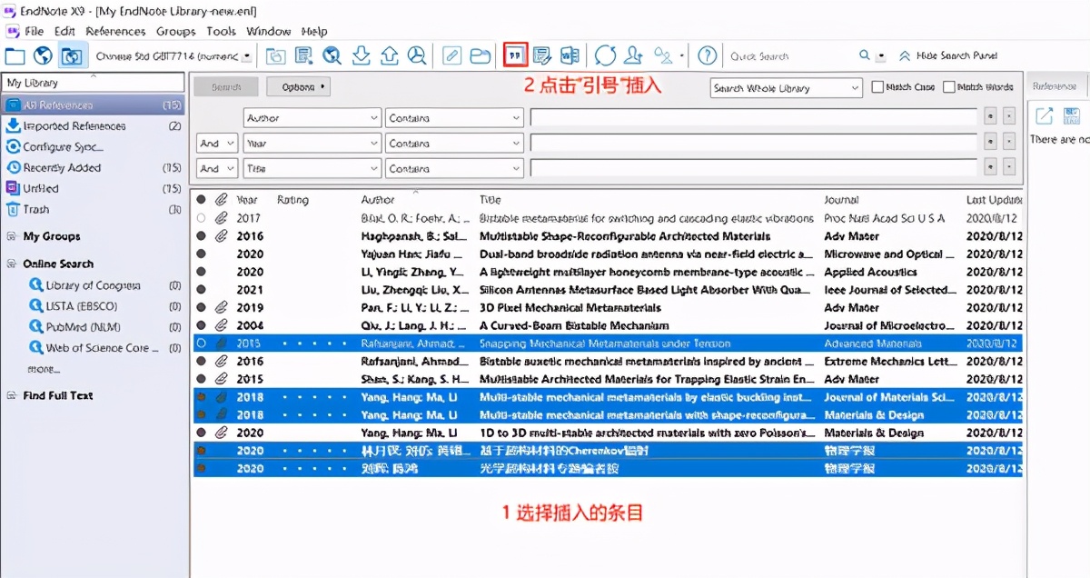Click the Quick Search magnifier icon

pos(866,55)
